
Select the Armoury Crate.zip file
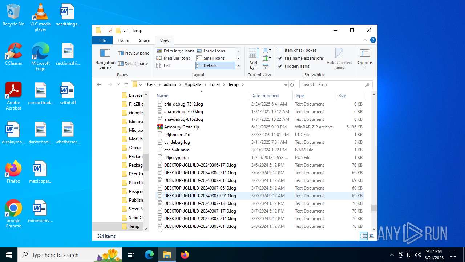(x=182, y=127)
